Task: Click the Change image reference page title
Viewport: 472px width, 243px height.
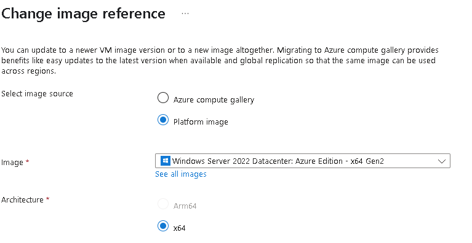Action: click(x=83, y=13)
